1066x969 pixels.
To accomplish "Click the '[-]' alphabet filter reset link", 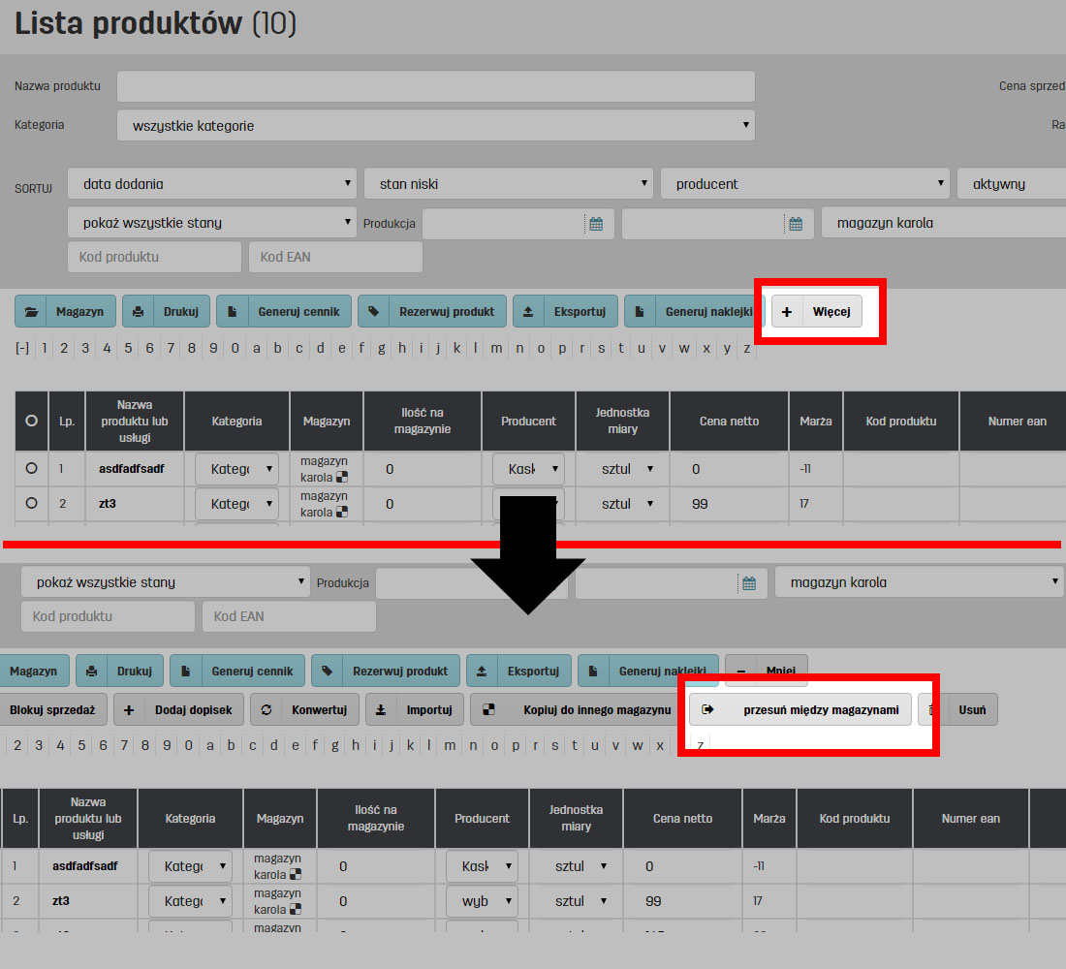I will pyautogui.click(x=22, y=349).
